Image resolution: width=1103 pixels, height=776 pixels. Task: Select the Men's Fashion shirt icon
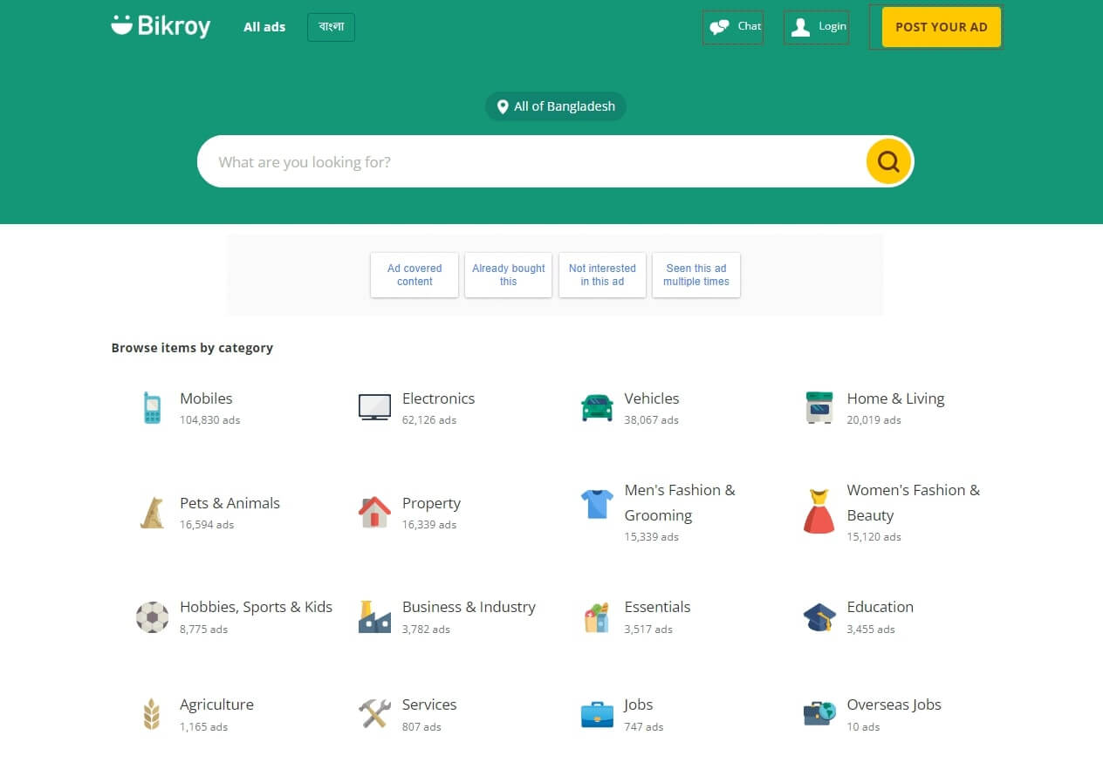596,503
